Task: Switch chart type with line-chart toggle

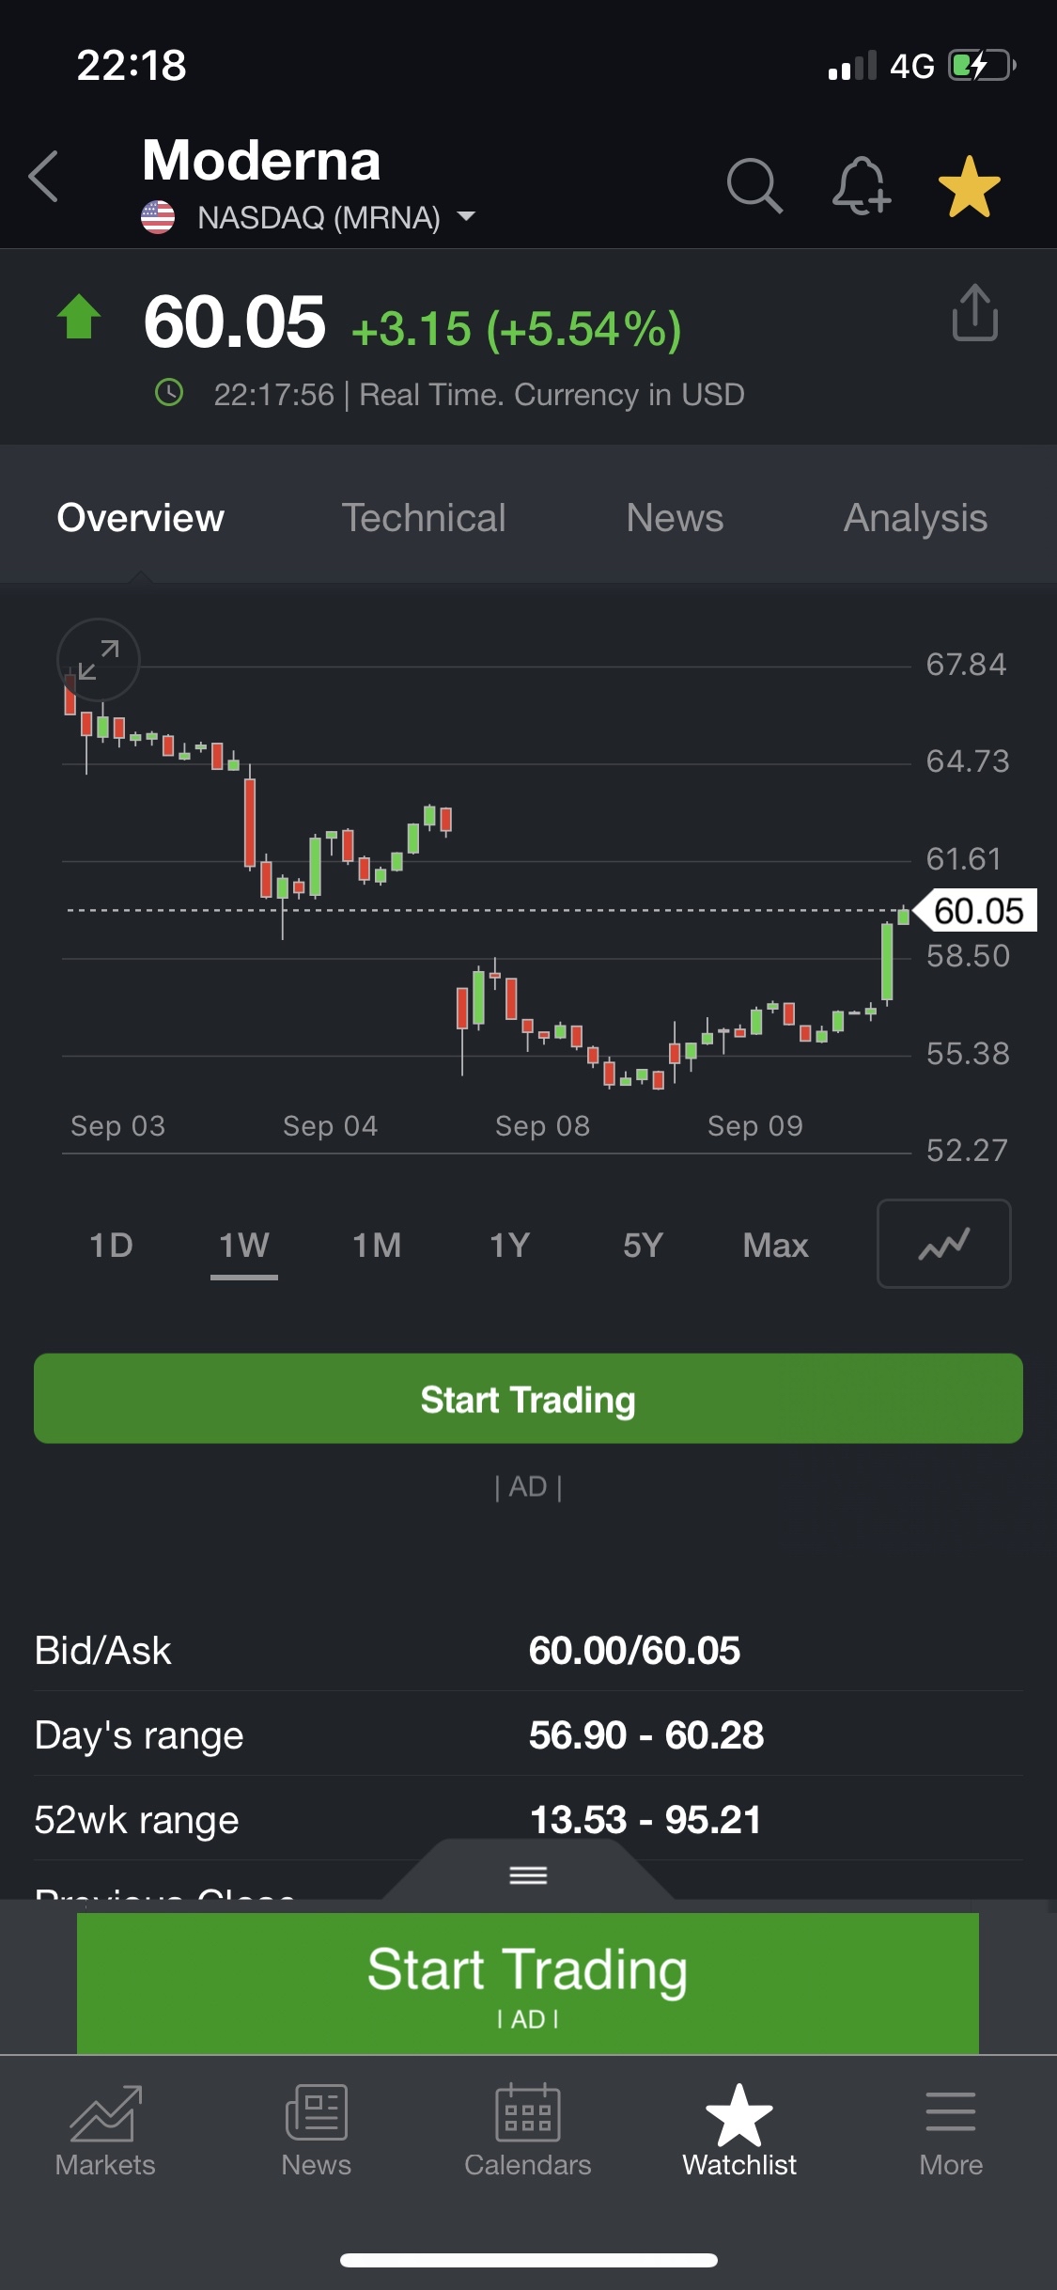Action: (x=943, y=1244)
